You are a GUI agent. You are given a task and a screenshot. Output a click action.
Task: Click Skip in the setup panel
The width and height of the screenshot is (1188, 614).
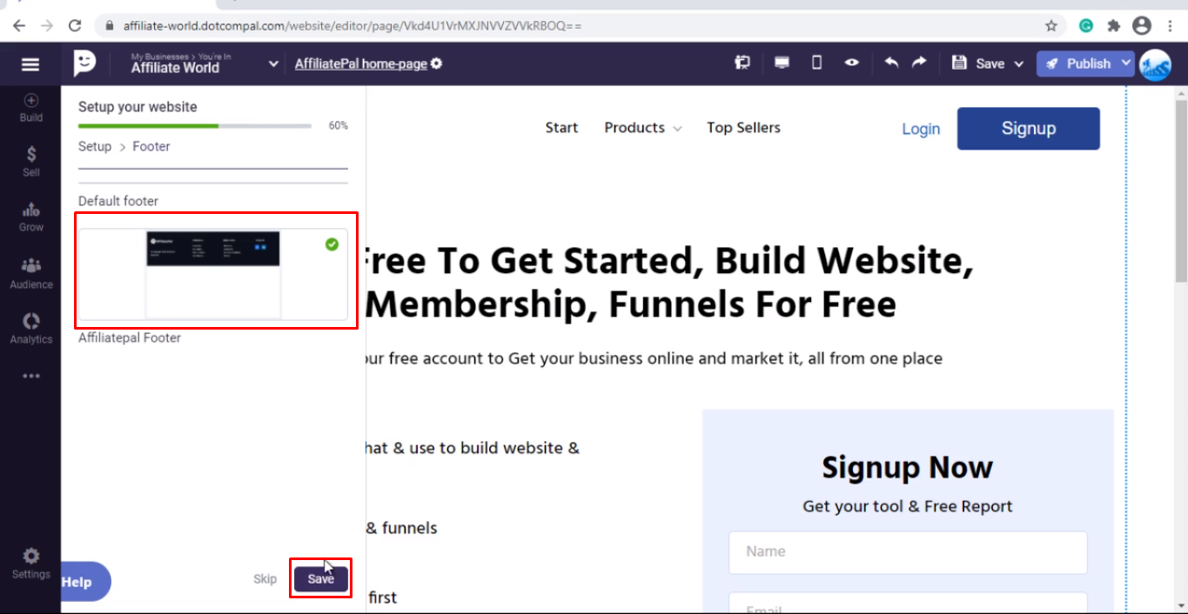265,579
